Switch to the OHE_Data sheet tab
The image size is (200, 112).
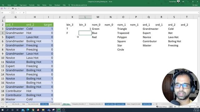44,104
